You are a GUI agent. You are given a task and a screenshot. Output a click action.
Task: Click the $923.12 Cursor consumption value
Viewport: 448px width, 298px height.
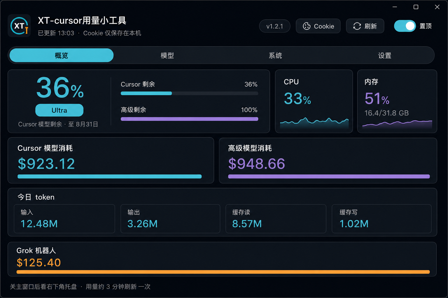click(46, 164)
